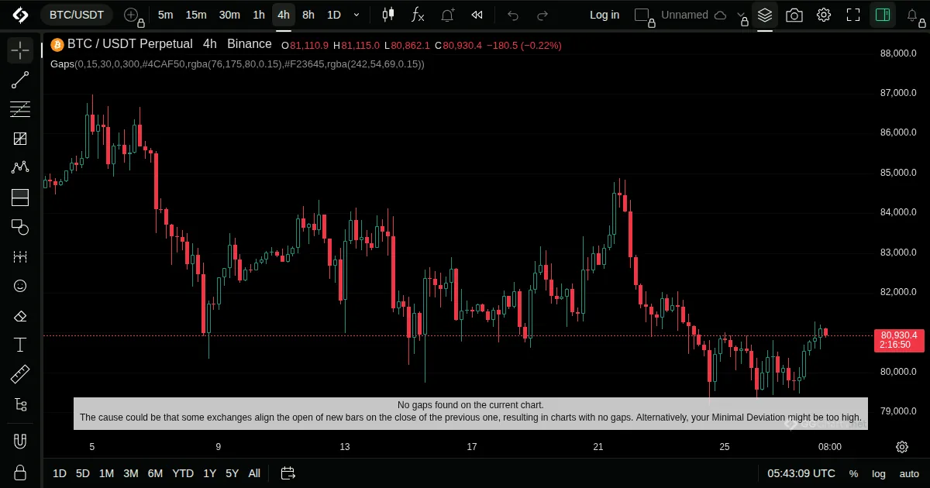Create an alert with bell icon
The height and width of the screenshot is (488, 930).
tap(447, 15)
